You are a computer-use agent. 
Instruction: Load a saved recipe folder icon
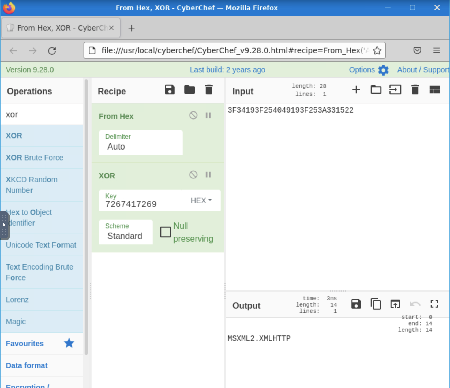point(189,90)
